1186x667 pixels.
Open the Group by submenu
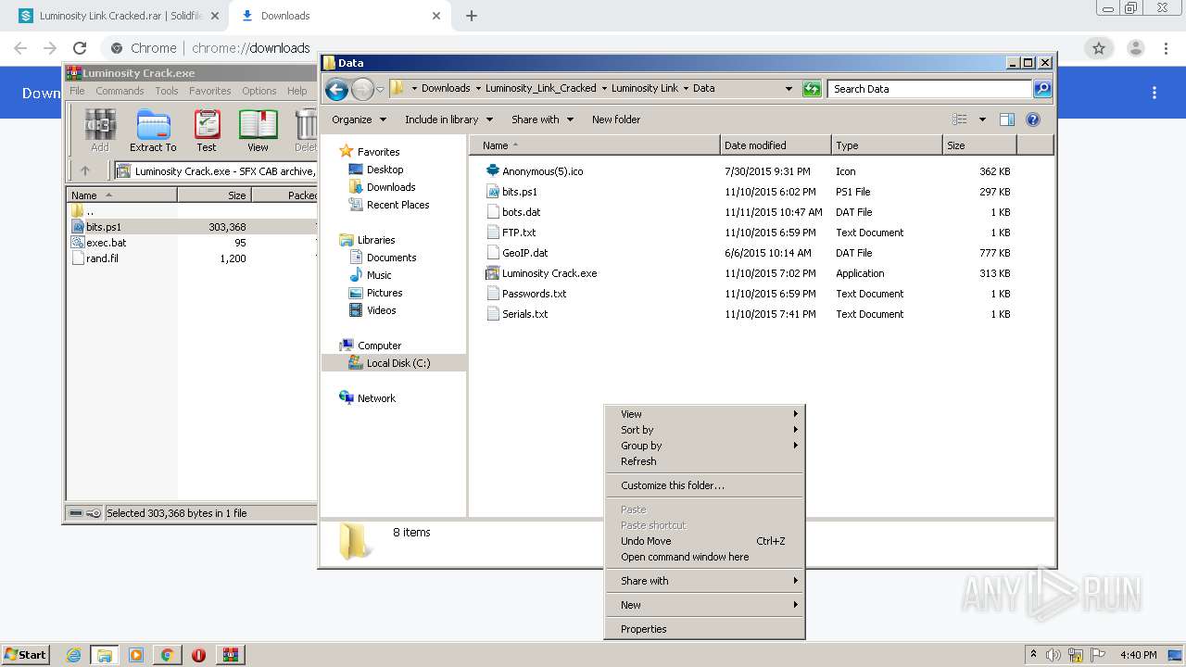point(704,446)
